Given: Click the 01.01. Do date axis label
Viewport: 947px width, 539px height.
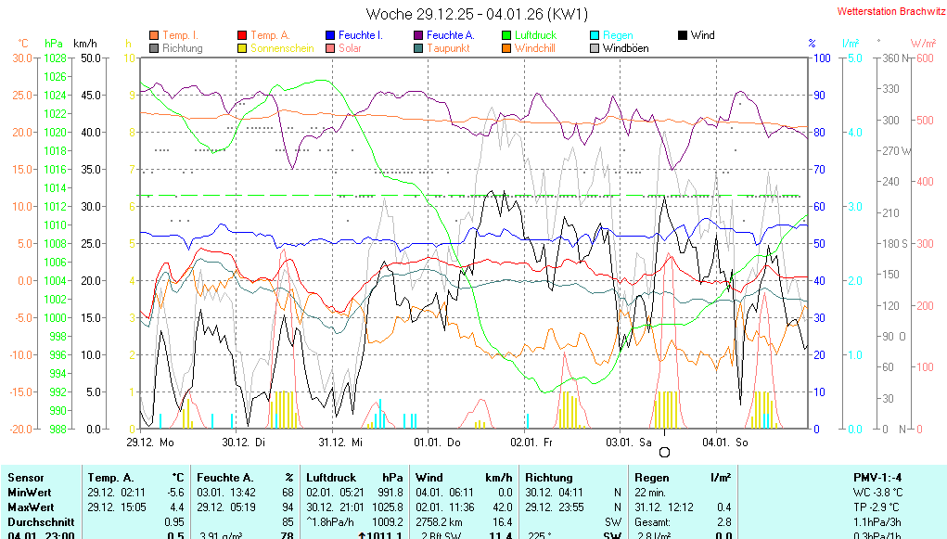Looking at the screenshot, I should point(438,443).
